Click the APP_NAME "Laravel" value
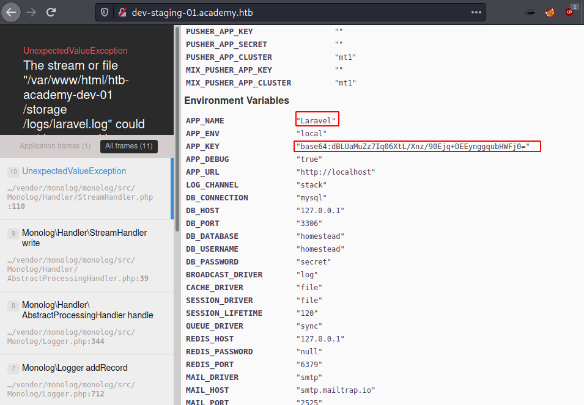 (x=316, y=121)
